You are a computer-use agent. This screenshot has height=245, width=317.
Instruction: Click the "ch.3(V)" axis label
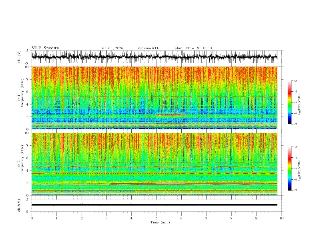tap(19, 205)
